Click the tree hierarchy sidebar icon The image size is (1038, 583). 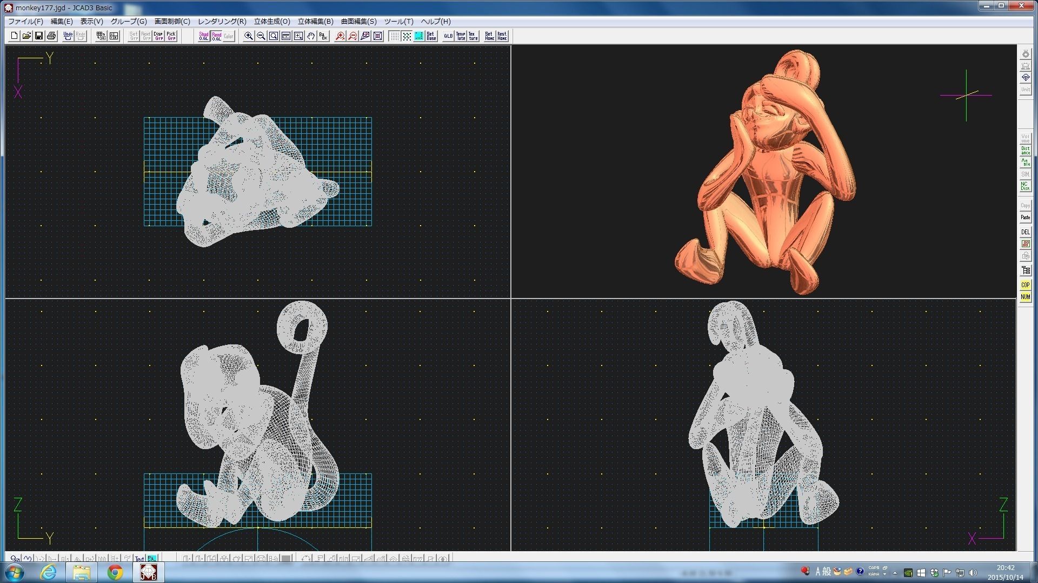1026,270
